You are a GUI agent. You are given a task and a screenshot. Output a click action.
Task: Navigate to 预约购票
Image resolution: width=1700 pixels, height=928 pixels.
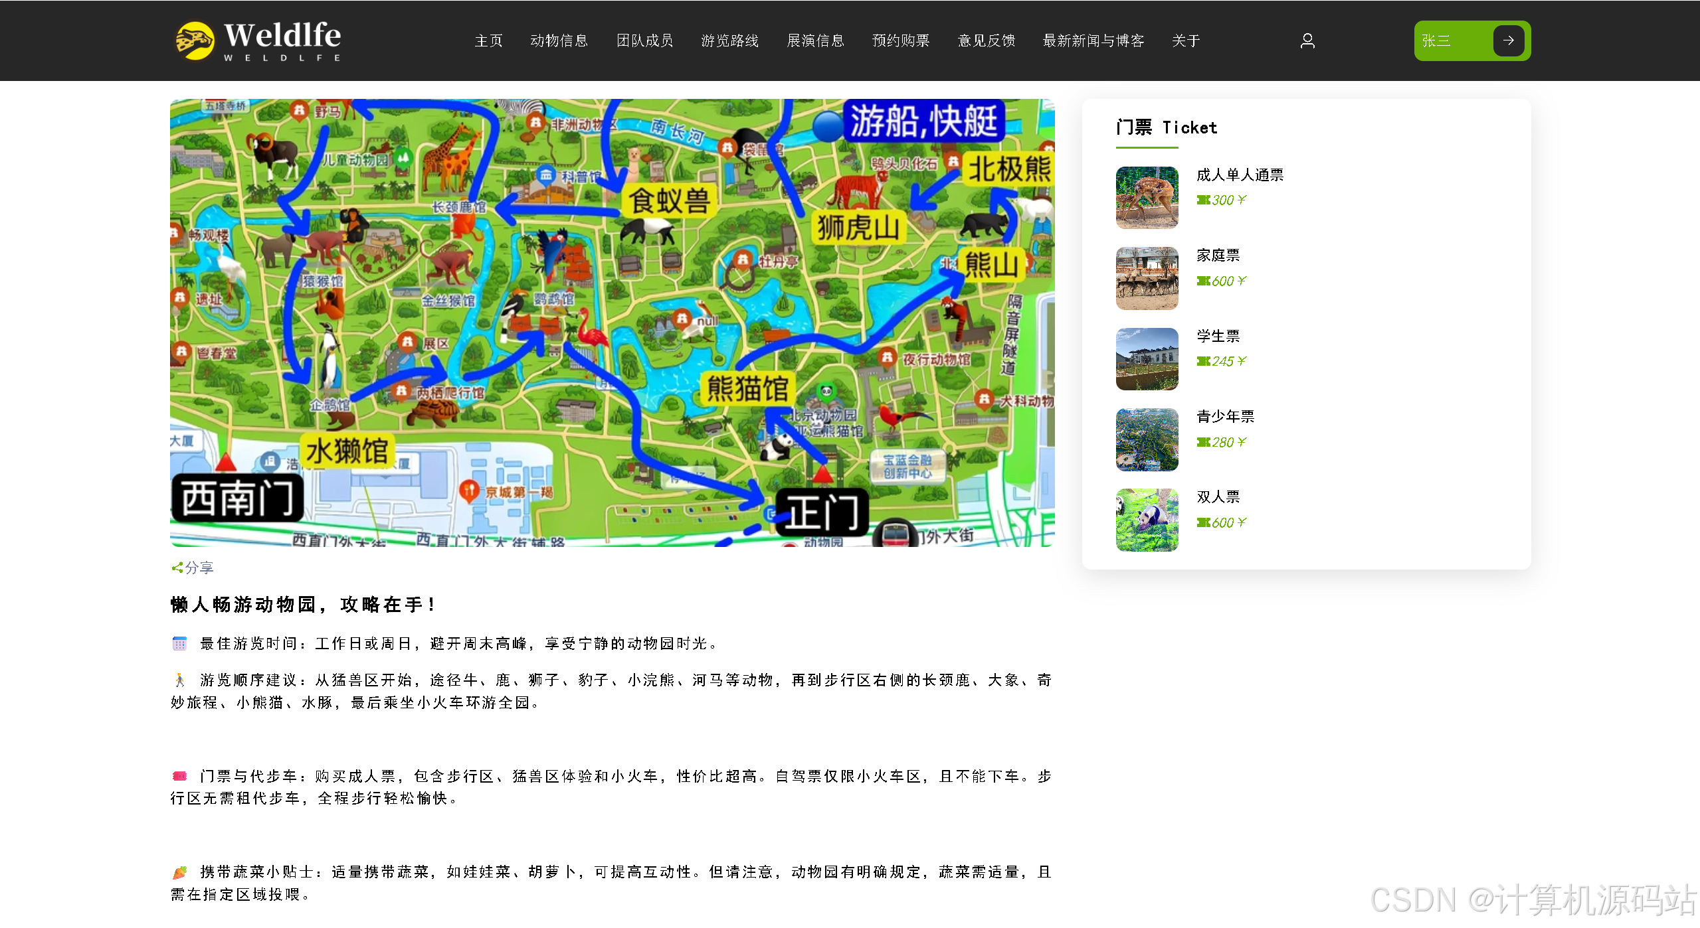pyautogui.click(x=900, y=40)
